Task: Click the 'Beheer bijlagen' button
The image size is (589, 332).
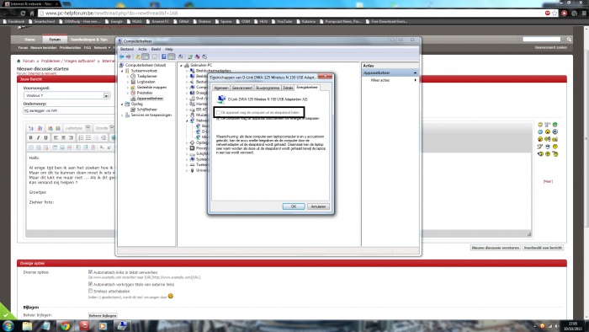Action: tap(103, 315)
